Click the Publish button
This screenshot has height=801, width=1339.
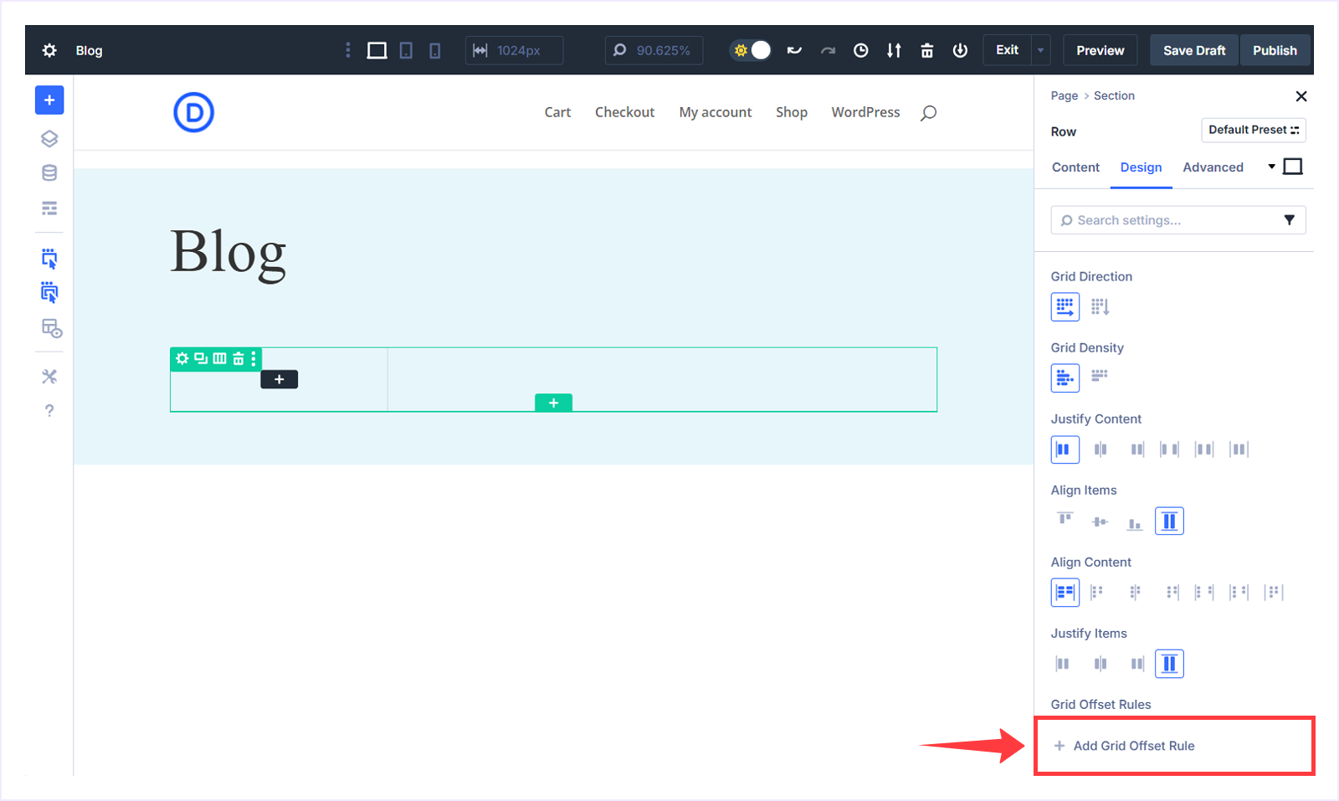click(x=1275, y=50)
